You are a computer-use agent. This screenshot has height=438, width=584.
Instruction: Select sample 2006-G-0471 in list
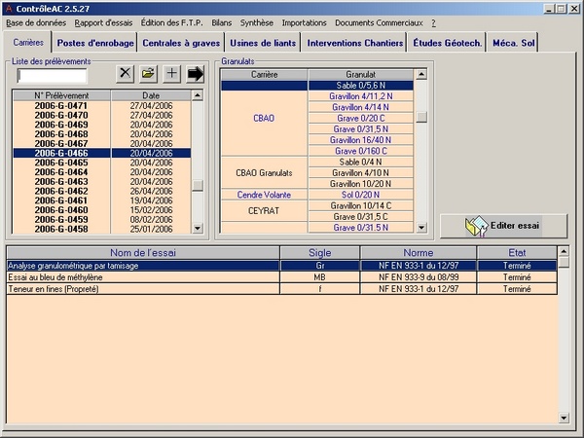pos(61,106)
